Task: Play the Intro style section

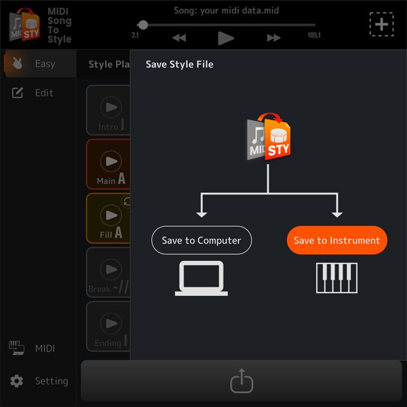Action: click(111, 107)
